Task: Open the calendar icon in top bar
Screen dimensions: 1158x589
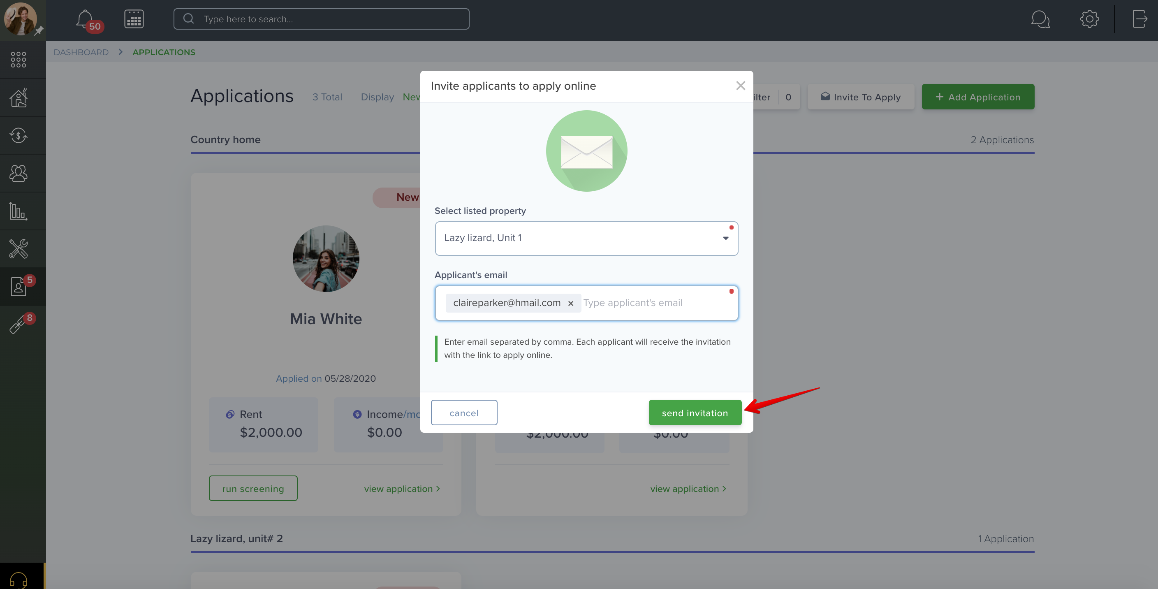Action: (134, 19)
